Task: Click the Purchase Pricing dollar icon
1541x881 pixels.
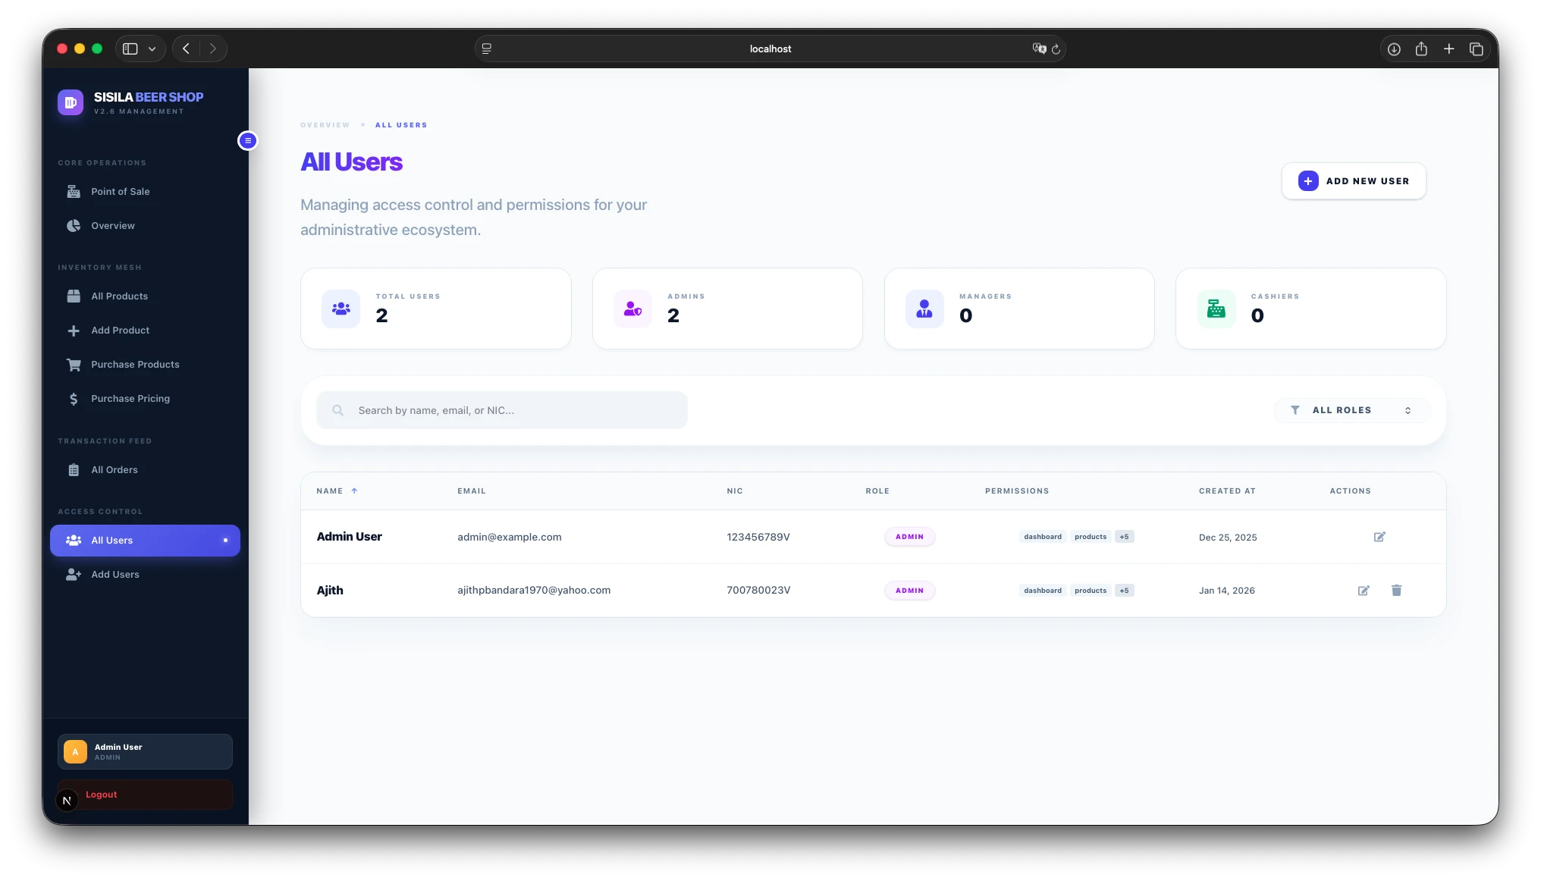Action: pyautogui.click(x=74, y=399)
